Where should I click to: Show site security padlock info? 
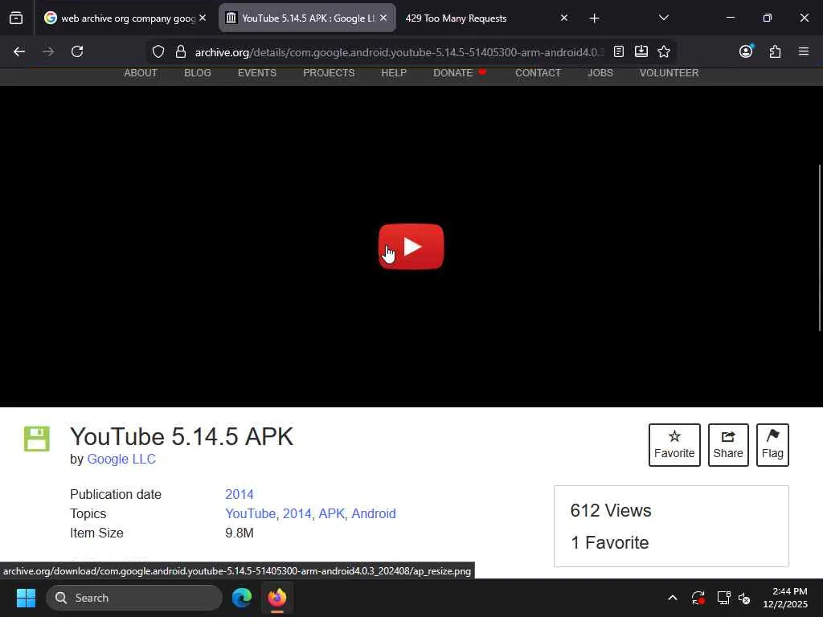point(181,51)
